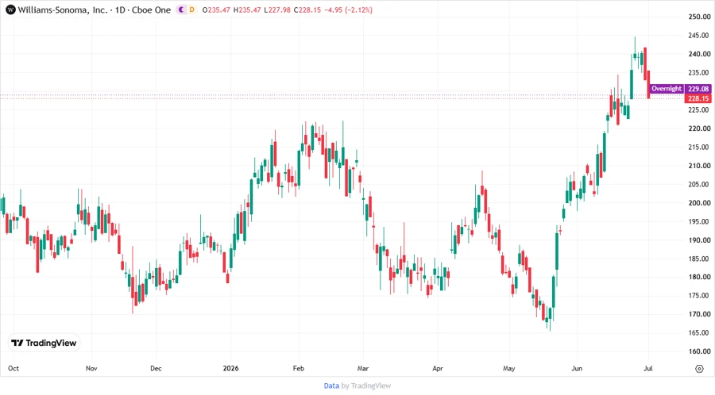Click the 210.00 price axis label

pyautogui.click(x=699, y=166)
